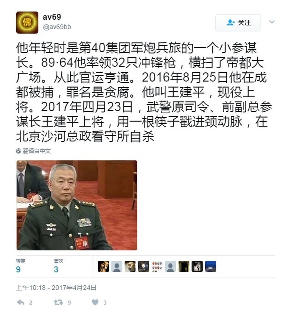Image resolution: width=290 pixels, height=318 pixels.
Task: Open the Guy Fawkes mask liker avatar
Action: click(103, 266)
